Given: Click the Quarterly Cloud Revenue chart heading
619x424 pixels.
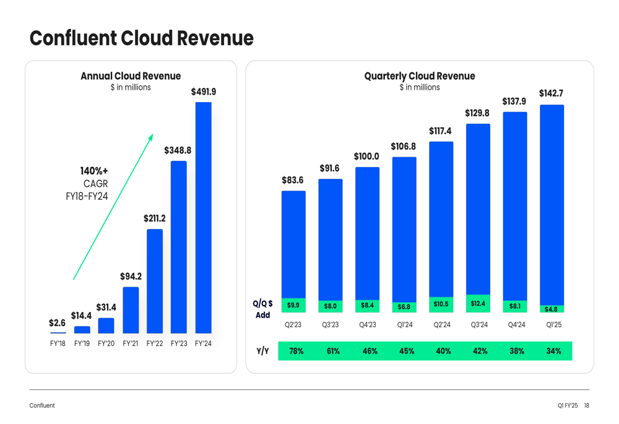Looking at the screenshot, I should click(x=420, y=76).
